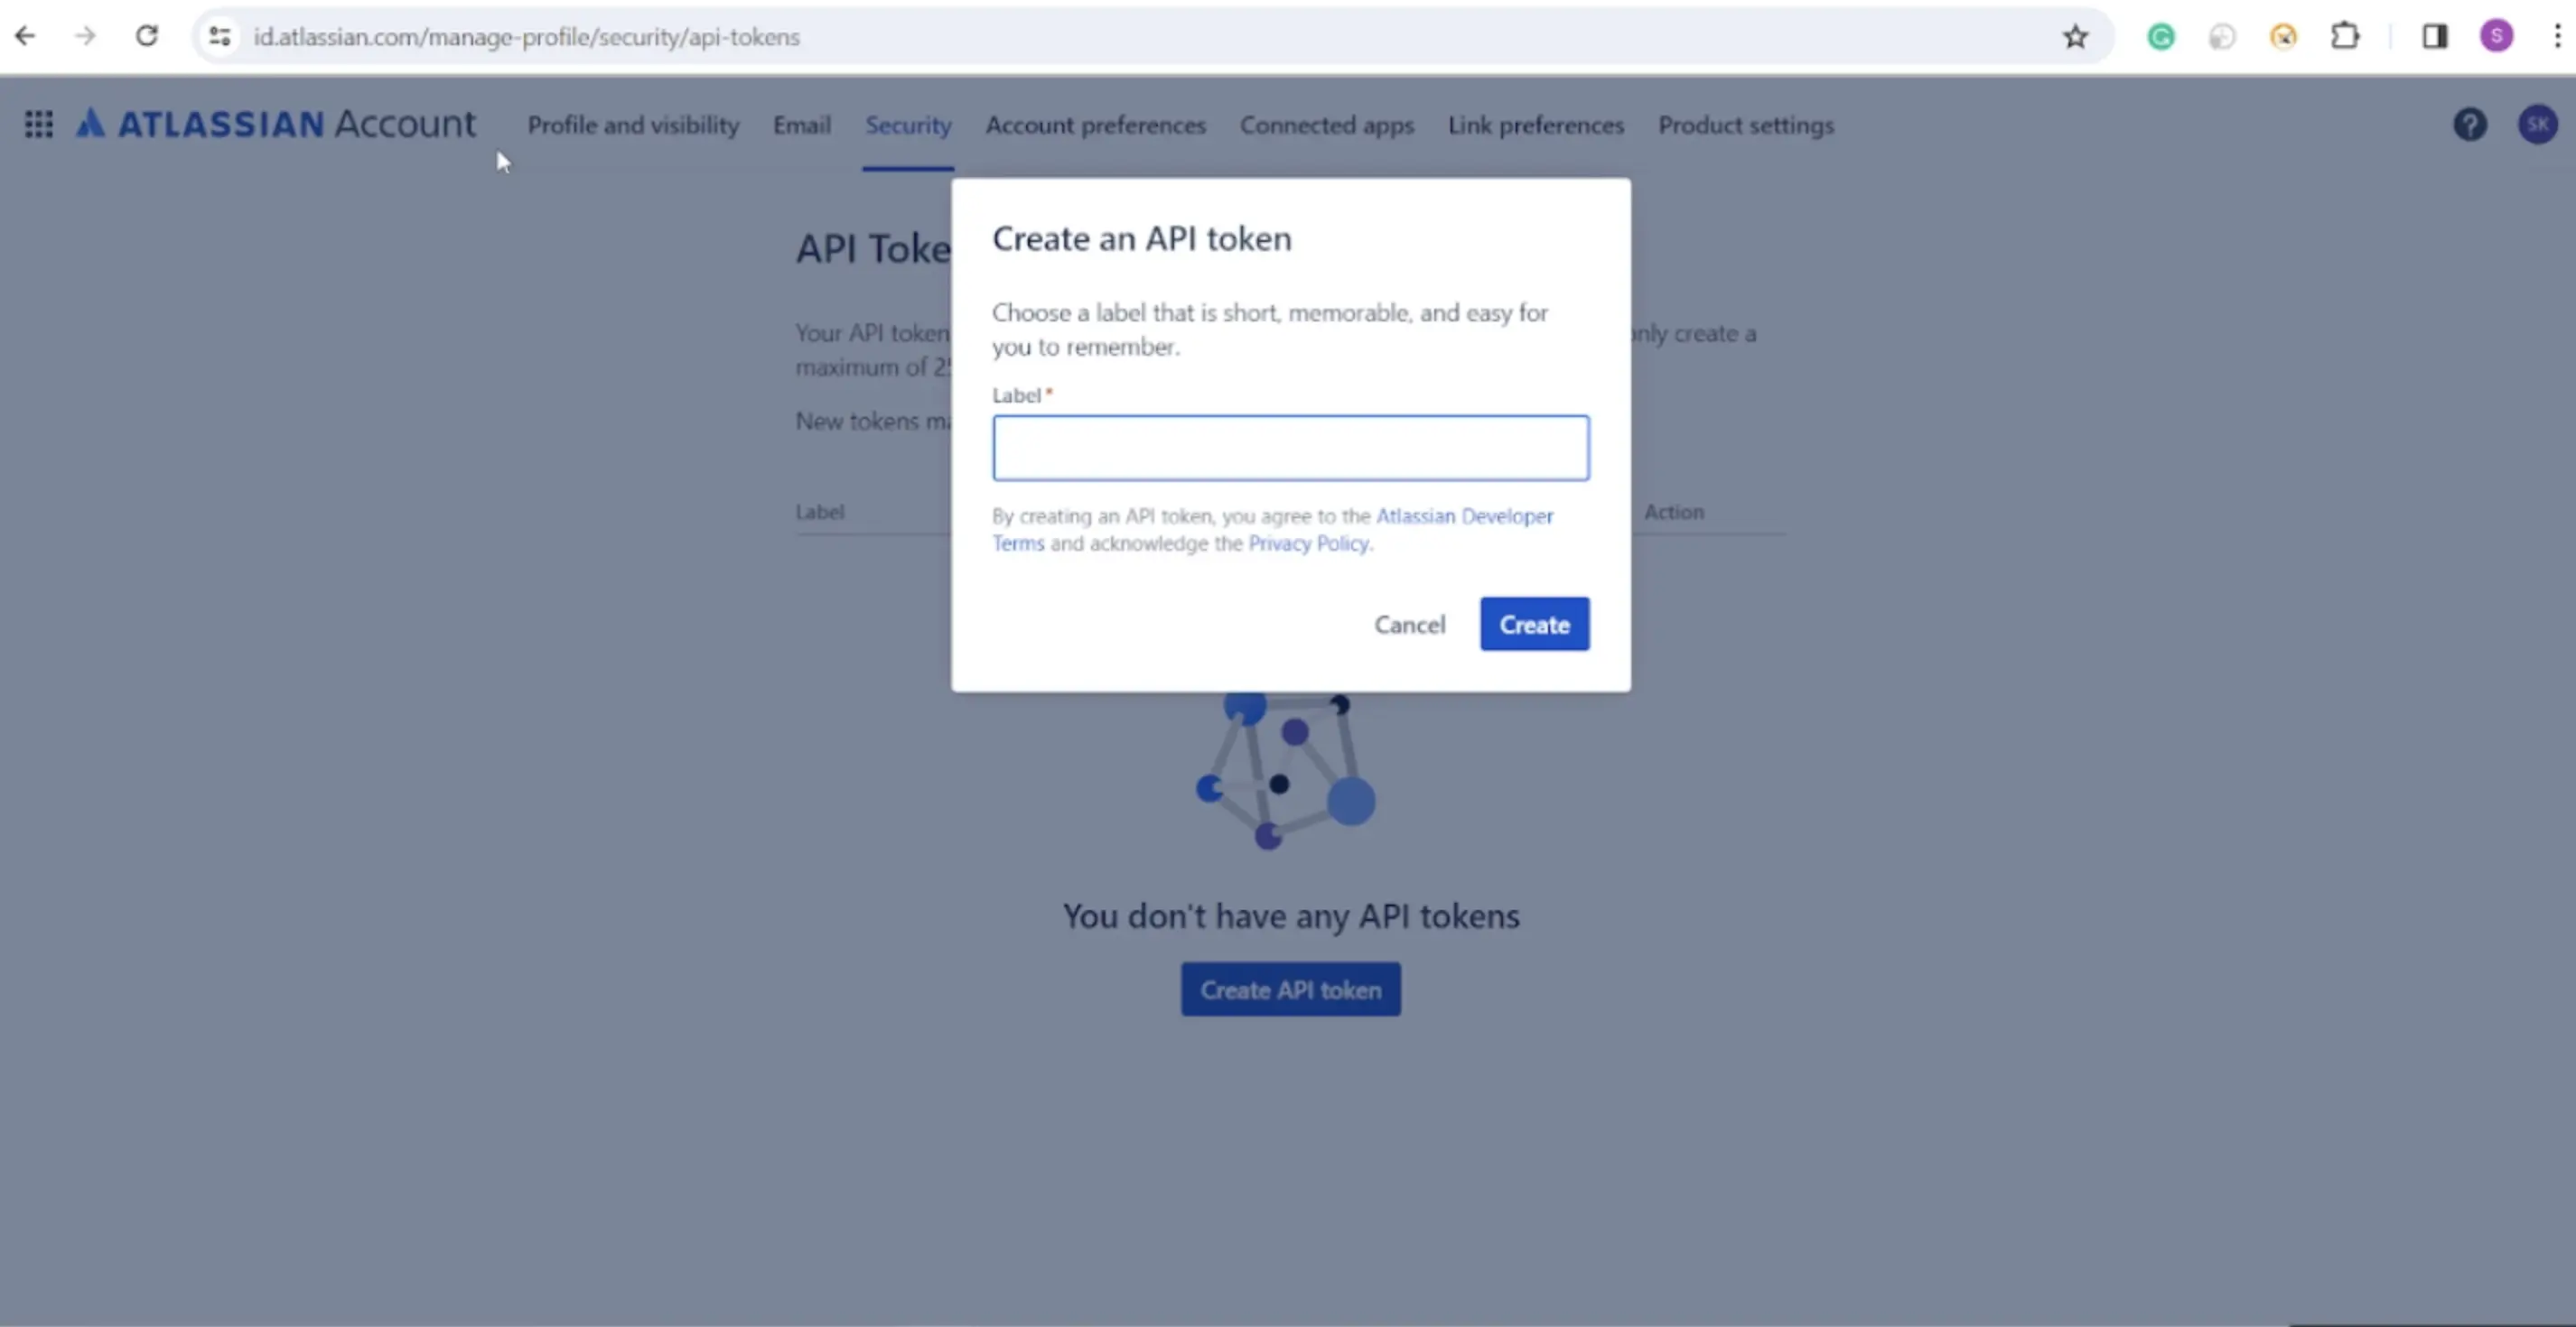
Task: Open Connected apps tab
Action: point(1326,125)
